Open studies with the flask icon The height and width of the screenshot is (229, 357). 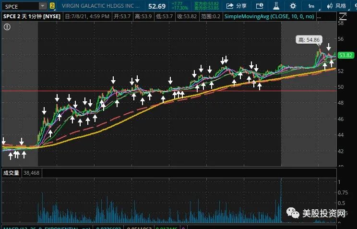(276, 6)
